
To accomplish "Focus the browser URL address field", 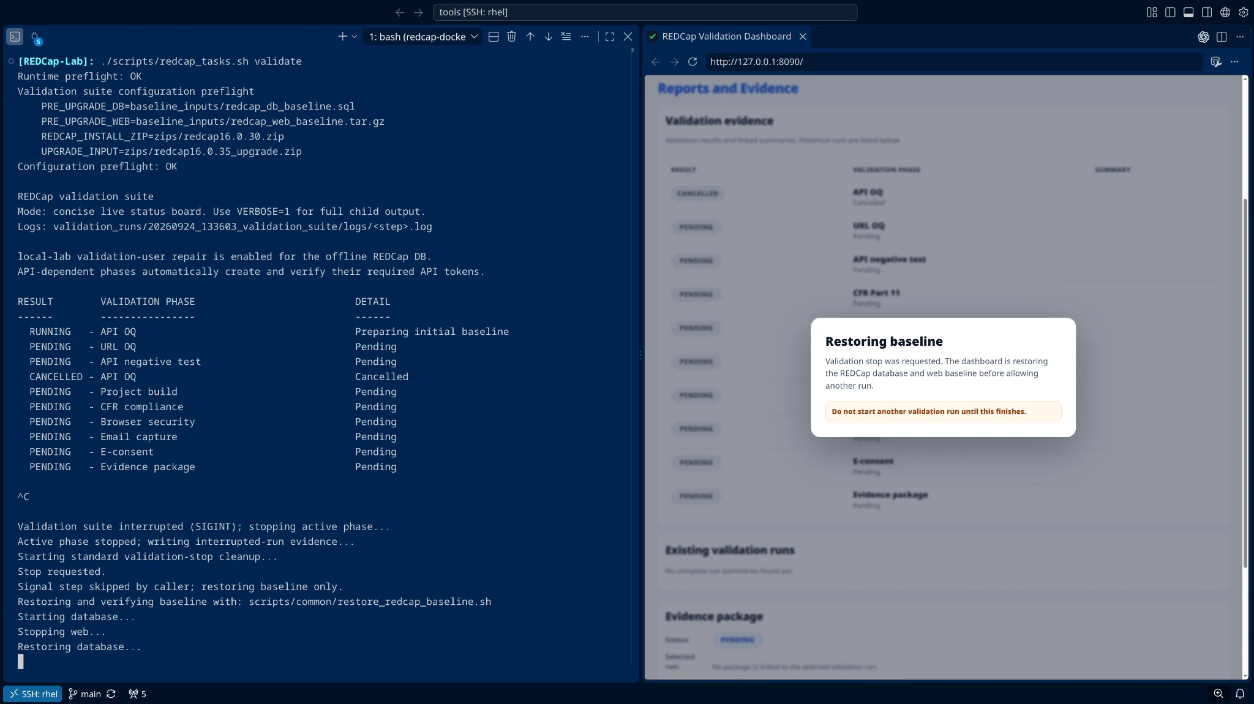I will (953, 62).
